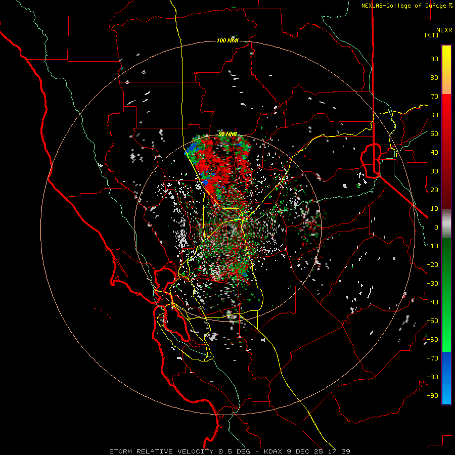Click the positive 90 legend value
The height and width of the screenshot is (455, 455).
tap(434, 59)
